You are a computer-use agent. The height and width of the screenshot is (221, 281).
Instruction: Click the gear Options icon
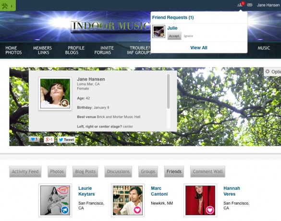(x=268, y=71)
